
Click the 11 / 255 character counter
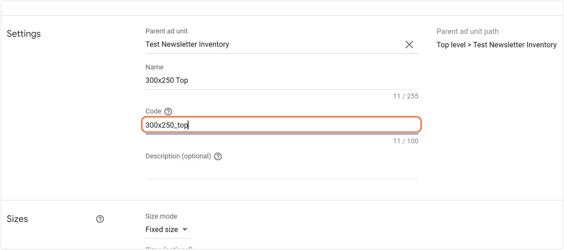pos(406,96)
